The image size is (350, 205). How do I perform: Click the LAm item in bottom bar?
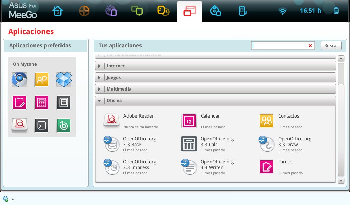[x=10, y=199]
